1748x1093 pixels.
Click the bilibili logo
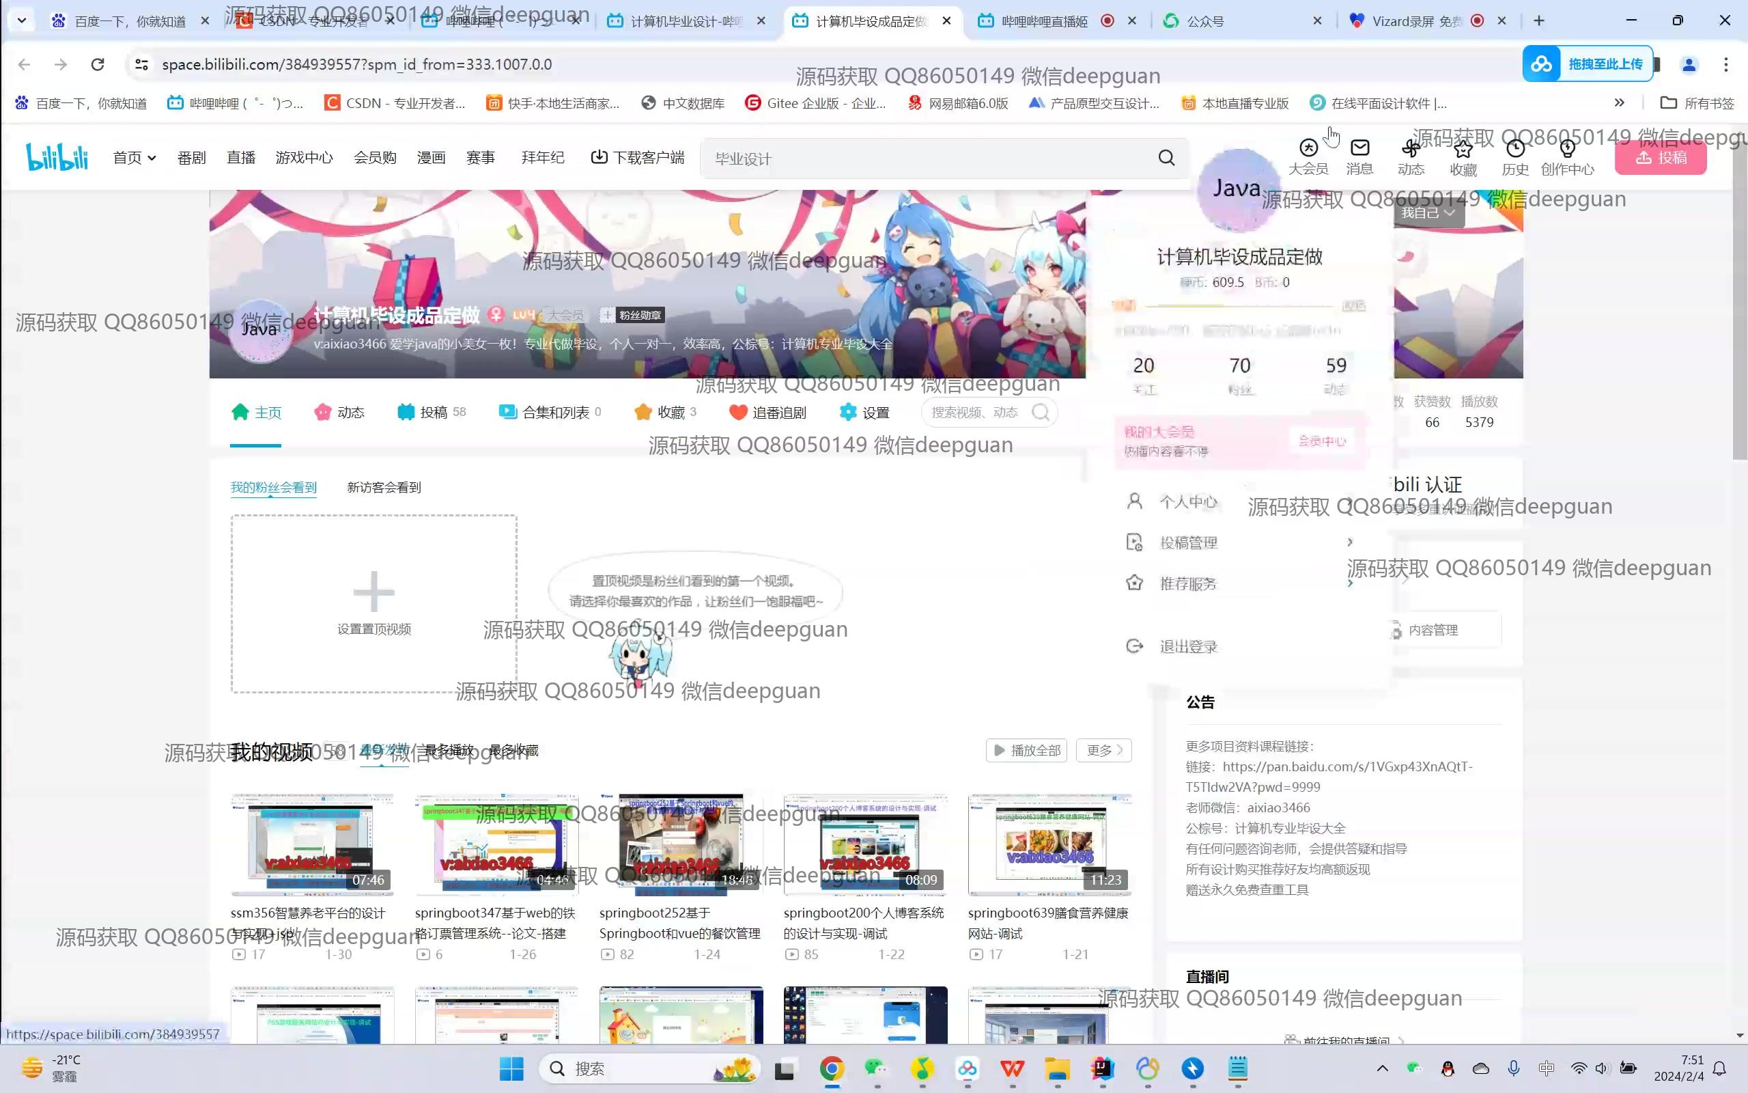57,157
